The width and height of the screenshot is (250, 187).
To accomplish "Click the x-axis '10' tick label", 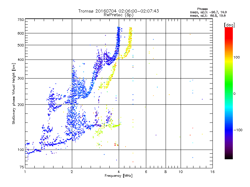I will pos(181,172).
